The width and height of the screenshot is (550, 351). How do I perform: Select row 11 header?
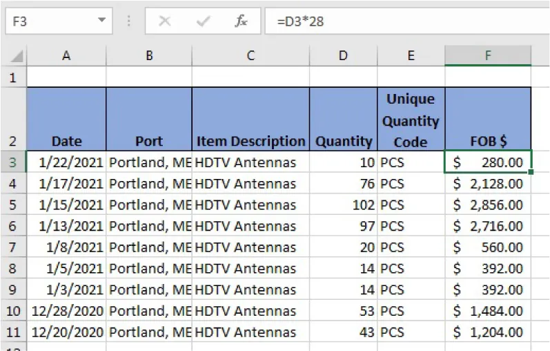12,332
